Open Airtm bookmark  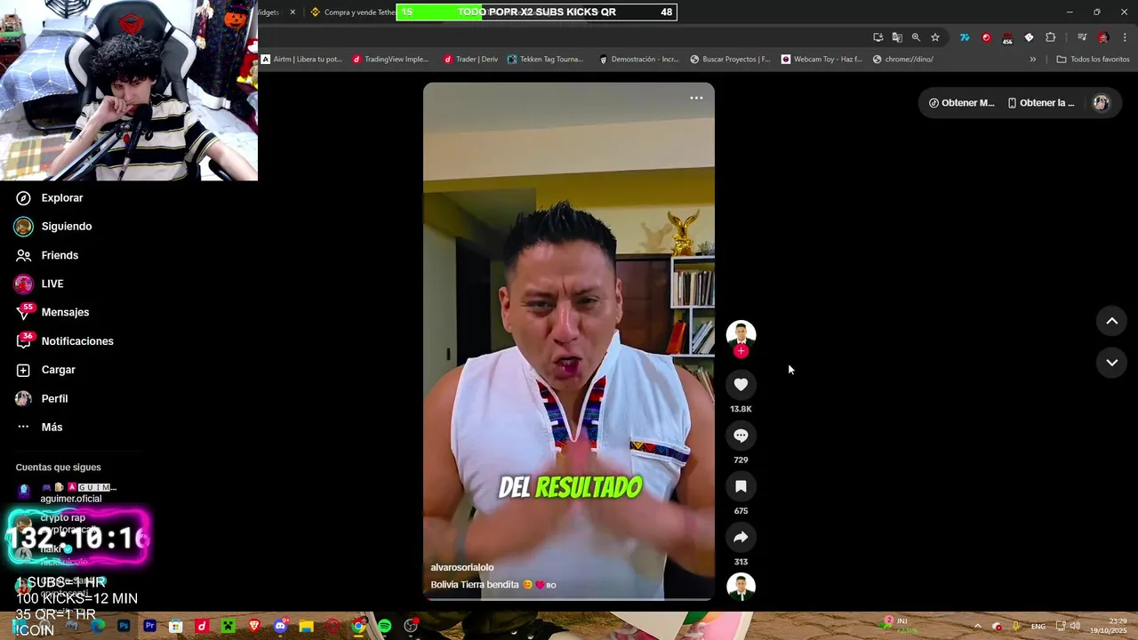301,60
